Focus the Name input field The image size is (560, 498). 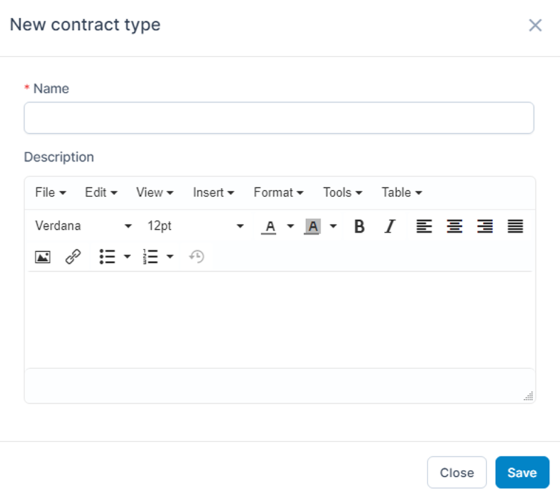[279, 118]
